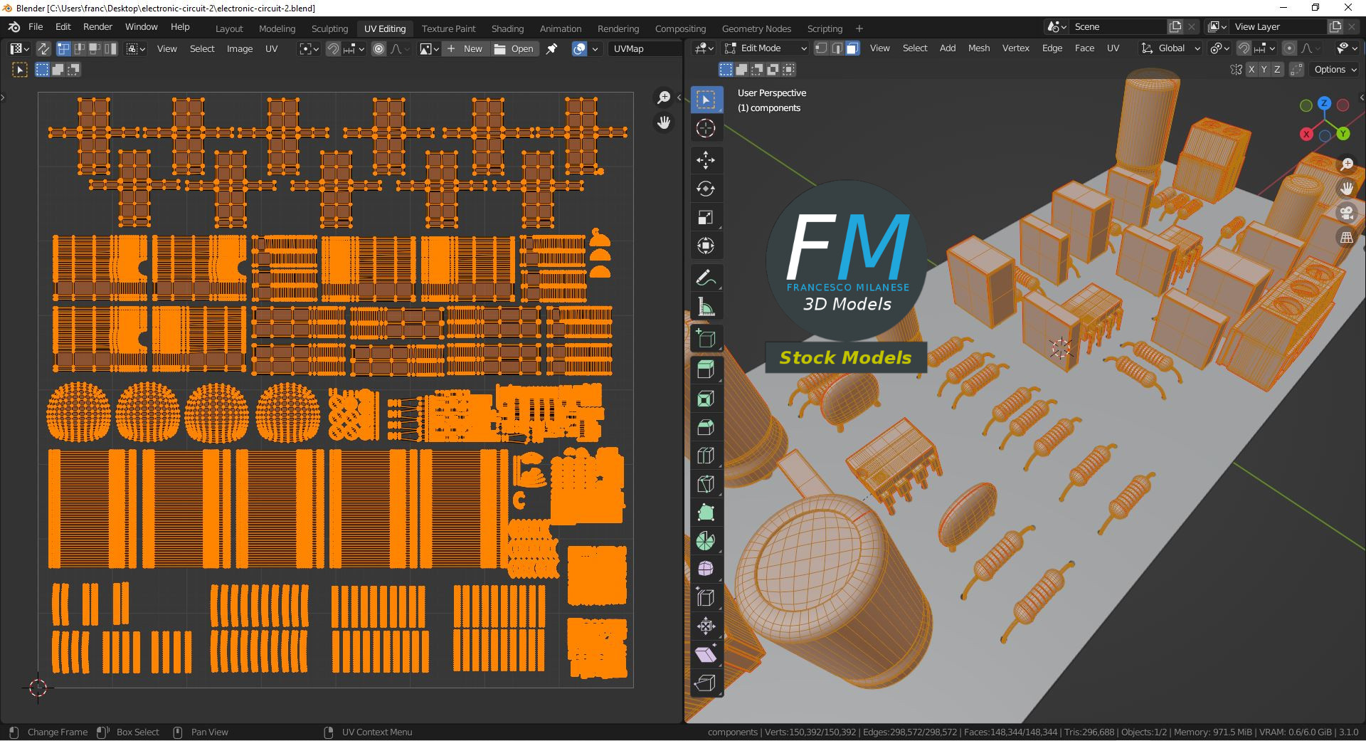The height and width of the screenshot is (741, 1366).
Task: Switch to vertex select mode in viewport
Action: point(821,48)
